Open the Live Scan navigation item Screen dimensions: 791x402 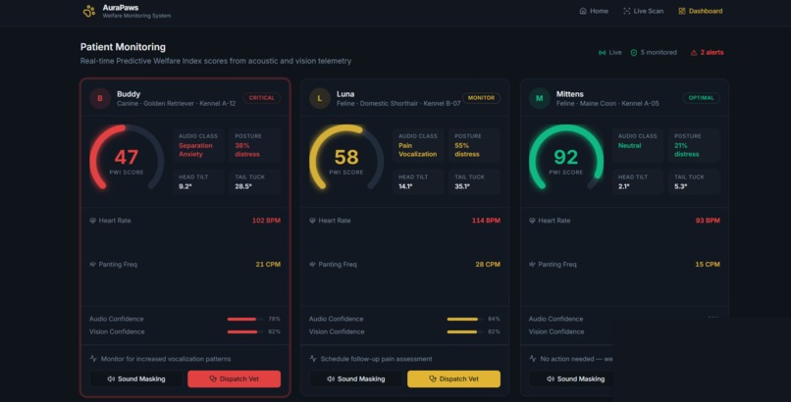point(643,11)
